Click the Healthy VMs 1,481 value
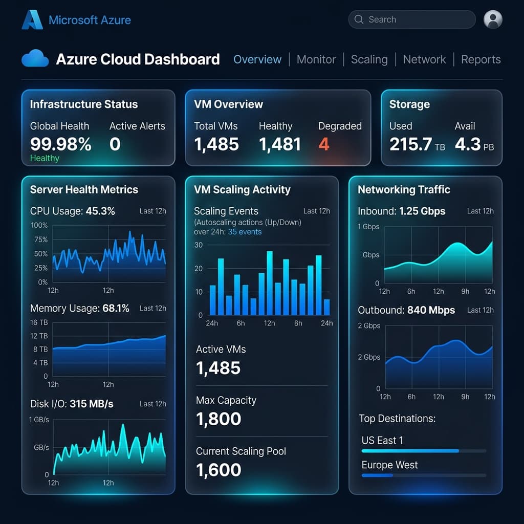The height and width of the screenshot is (524, 524). coord(280,144)
